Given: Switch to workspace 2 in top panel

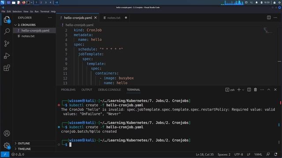Looking at the screenshot, I should point(41,3).
